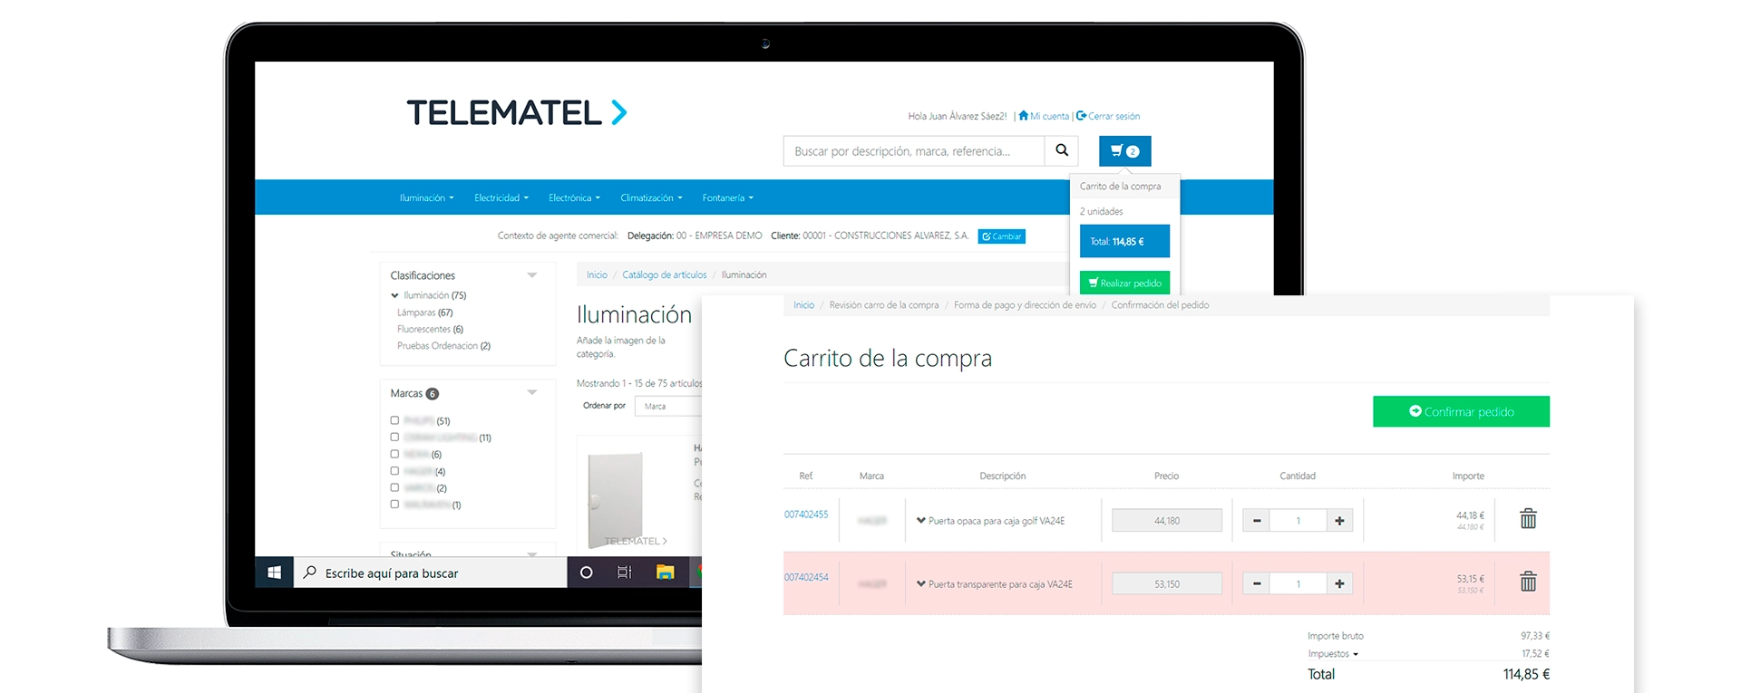Screen dimensions: 1741x693
Task: Select Pruebas Ordenacion (2) category
Action: pos(443,346)
